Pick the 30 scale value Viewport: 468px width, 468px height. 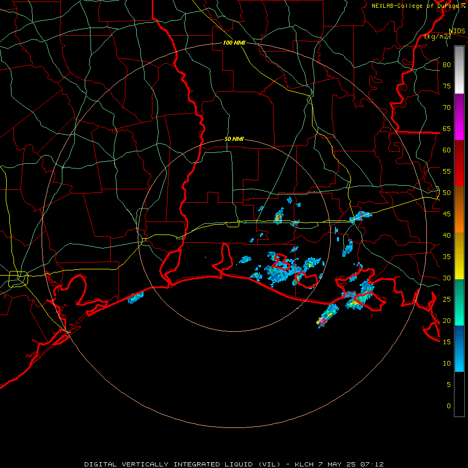(447, 278)
